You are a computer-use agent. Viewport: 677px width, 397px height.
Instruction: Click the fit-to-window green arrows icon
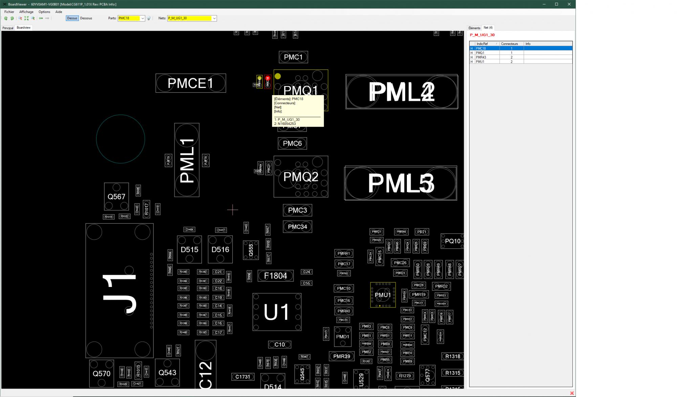(26, 18)
